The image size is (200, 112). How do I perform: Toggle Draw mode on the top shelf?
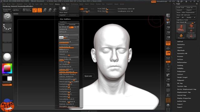[40, 10]
